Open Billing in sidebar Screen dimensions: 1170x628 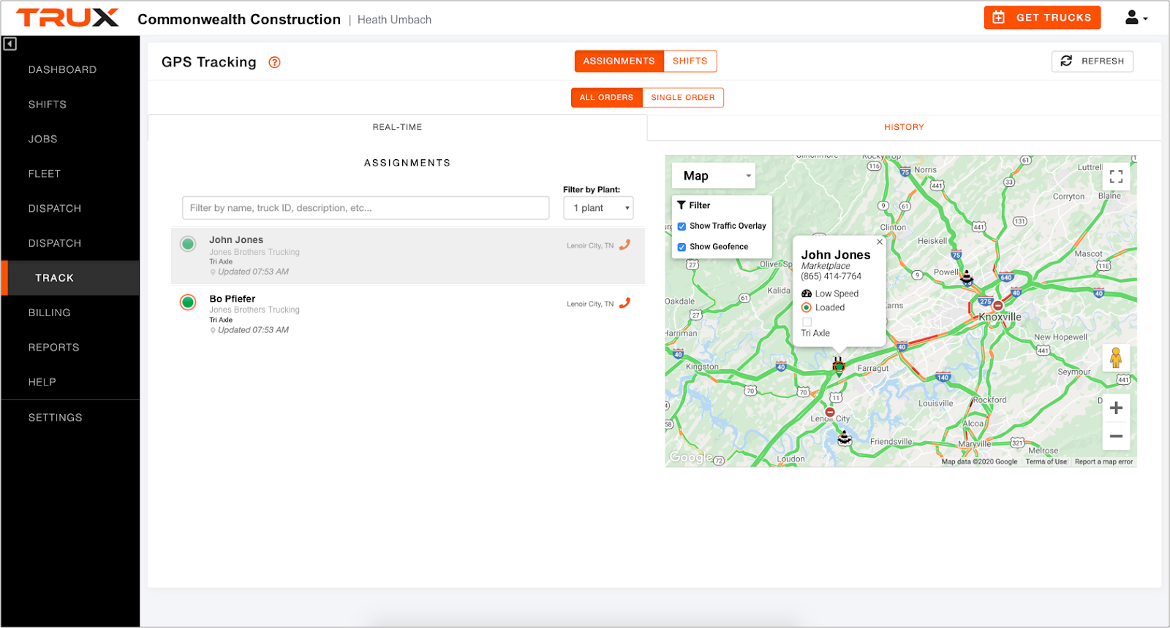pyautogui.click(x=49, y=313)
